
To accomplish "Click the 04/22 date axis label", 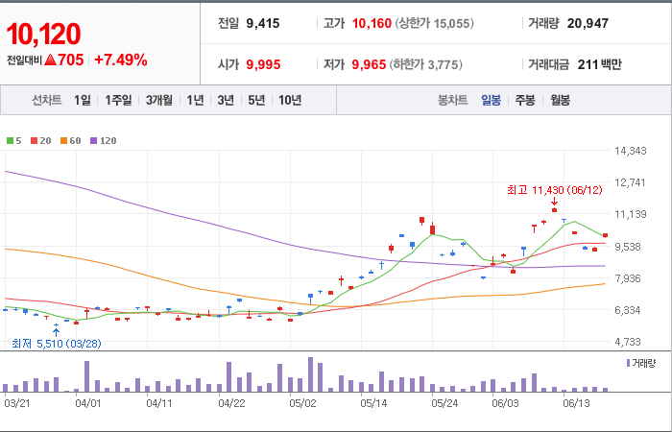I will [231, 403].
